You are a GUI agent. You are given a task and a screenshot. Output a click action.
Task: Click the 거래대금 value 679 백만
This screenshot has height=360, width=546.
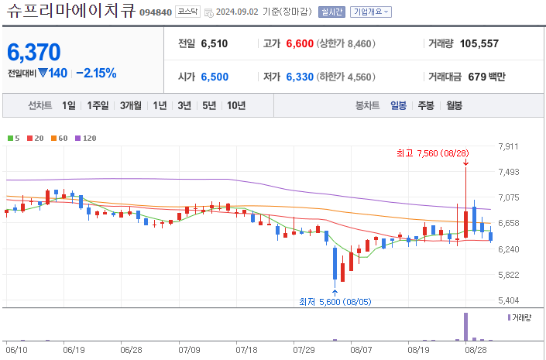pos(486,77)
